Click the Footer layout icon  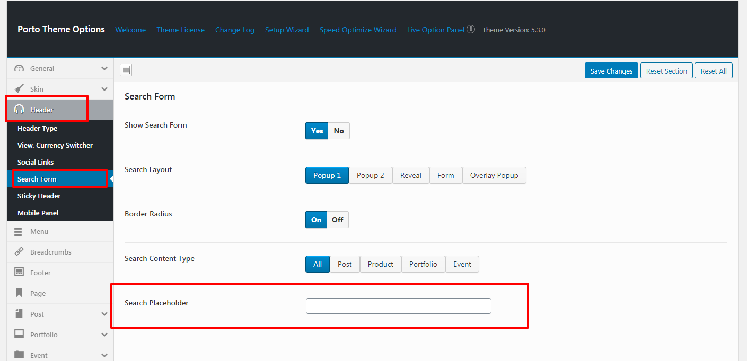click(19, 273)
